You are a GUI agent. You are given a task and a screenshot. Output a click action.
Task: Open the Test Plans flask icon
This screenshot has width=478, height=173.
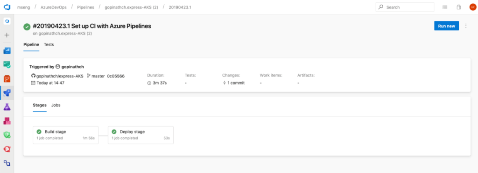click(7, 107)
